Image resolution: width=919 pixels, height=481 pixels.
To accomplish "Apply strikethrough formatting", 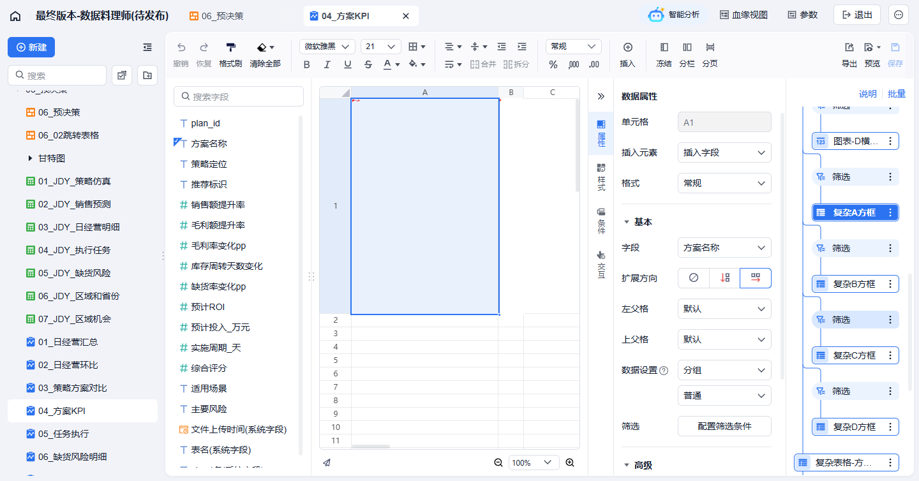I will [368, 64].
